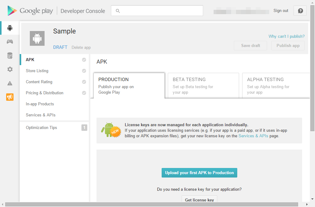Open the Reports database icon in sidebar
The height and width of the screenshot is (207, 315).
pyautogui.click(x=10, y=56)
